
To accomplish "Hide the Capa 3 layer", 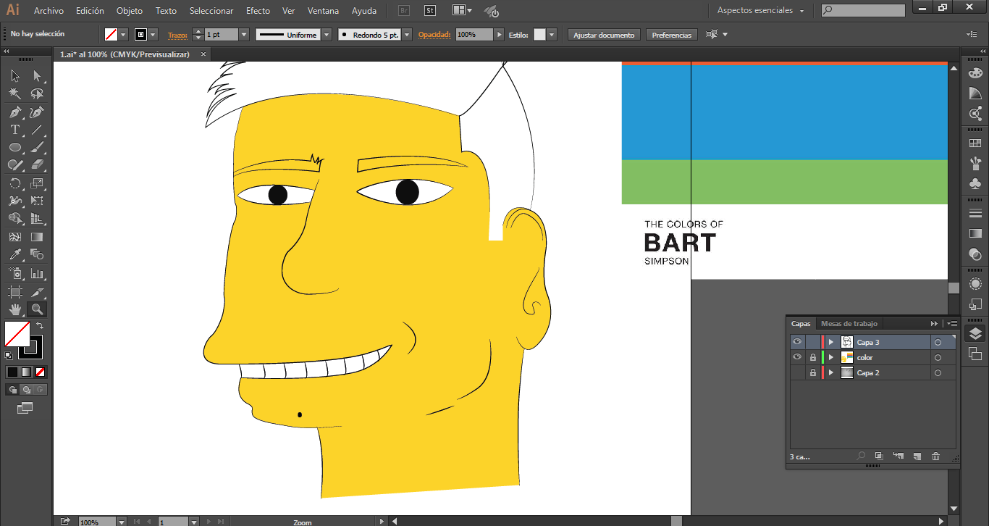I will (x=797, y=342).
